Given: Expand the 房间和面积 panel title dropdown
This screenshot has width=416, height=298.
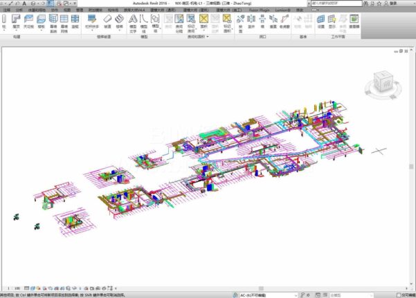Looking at the screenshot, I should point(208,37).
